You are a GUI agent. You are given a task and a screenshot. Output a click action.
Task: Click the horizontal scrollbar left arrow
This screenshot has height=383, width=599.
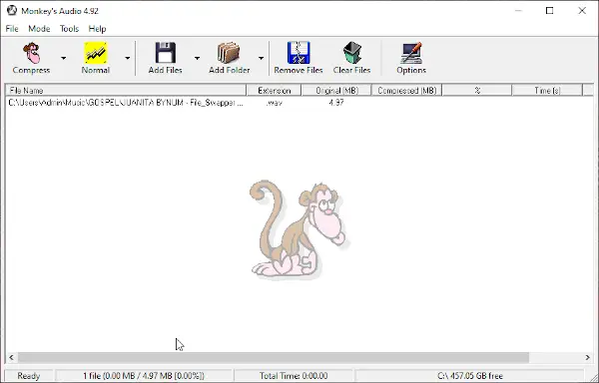pyautogui.click(x=11, y=357)
